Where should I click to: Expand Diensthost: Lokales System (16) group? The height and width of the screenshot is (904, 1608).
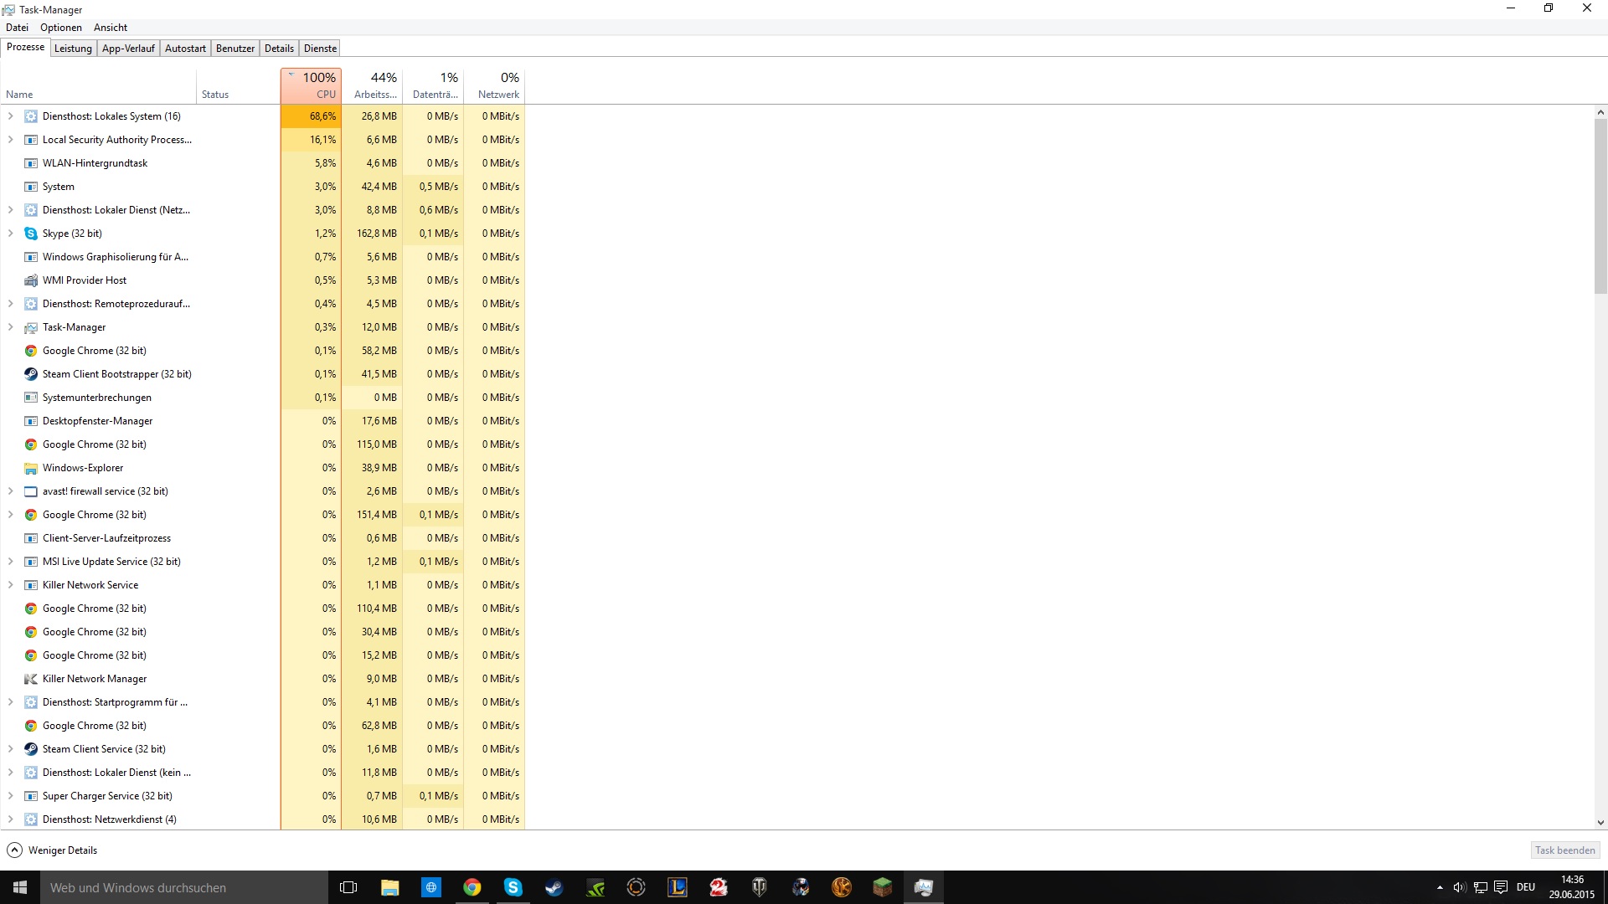(x=11, y=116)
